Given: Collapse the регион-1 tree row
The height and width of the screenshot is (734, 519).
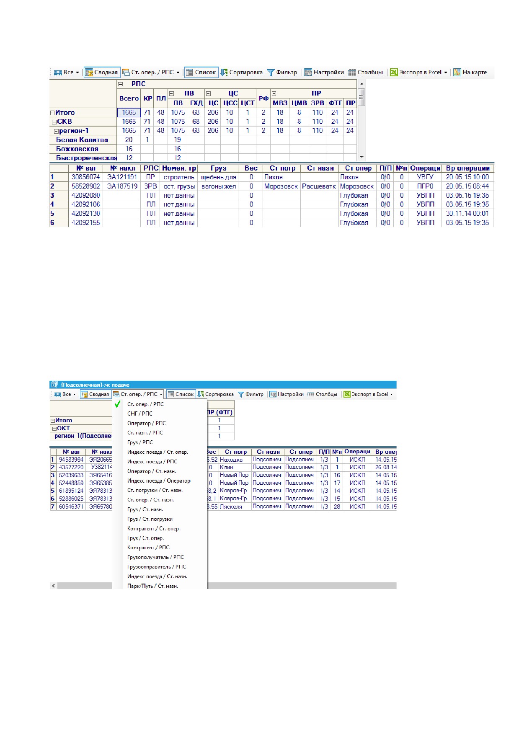Looking at the screenshot, I should [56, 131].
